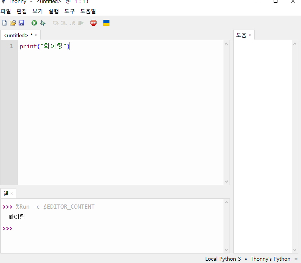Click the %Run -c $EDITOR_CONTENT shell line
This screenshot has width=301, height=263.
[55, 207]
